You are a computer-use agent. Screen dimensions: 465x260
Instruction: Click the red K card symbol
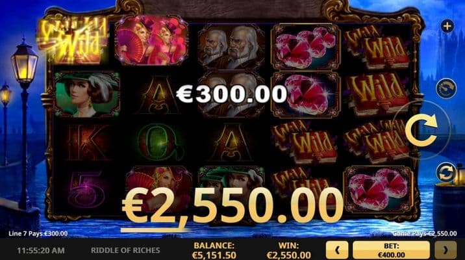pyautogui.click(x=86, y=142)
